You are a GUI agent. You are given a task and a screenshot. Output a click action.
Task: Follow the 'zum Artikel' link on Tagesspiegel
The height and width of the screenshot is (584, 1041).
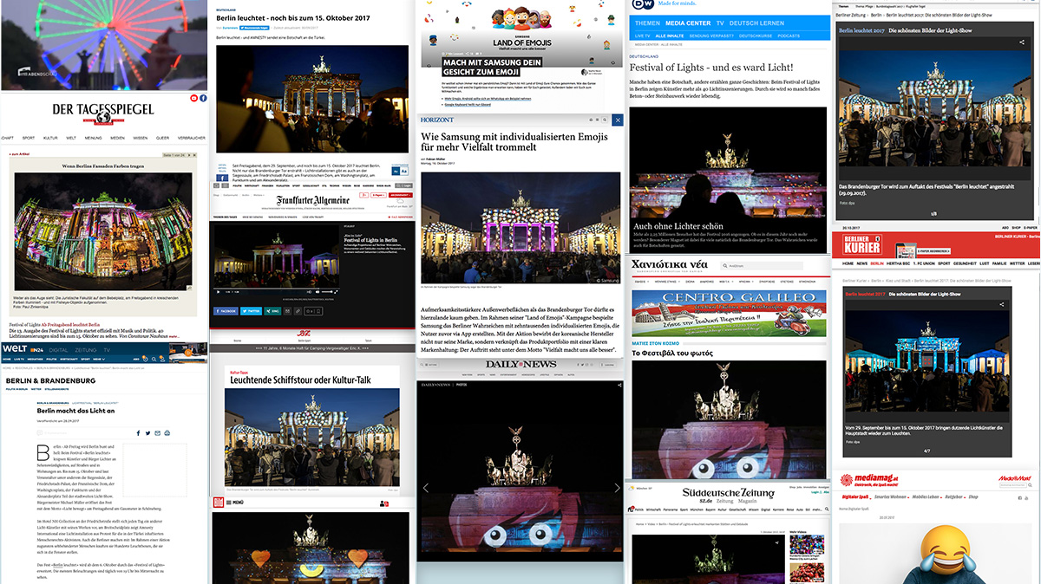(20, 154)
